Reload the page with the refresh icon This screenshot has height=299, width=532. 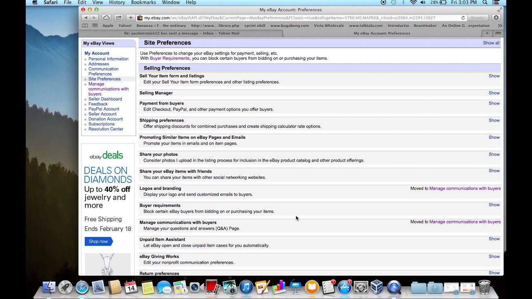pos(463,18)
